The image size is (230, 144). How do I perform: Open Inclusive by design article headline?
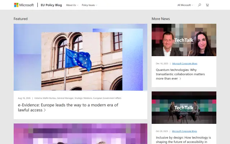[183, 140]
